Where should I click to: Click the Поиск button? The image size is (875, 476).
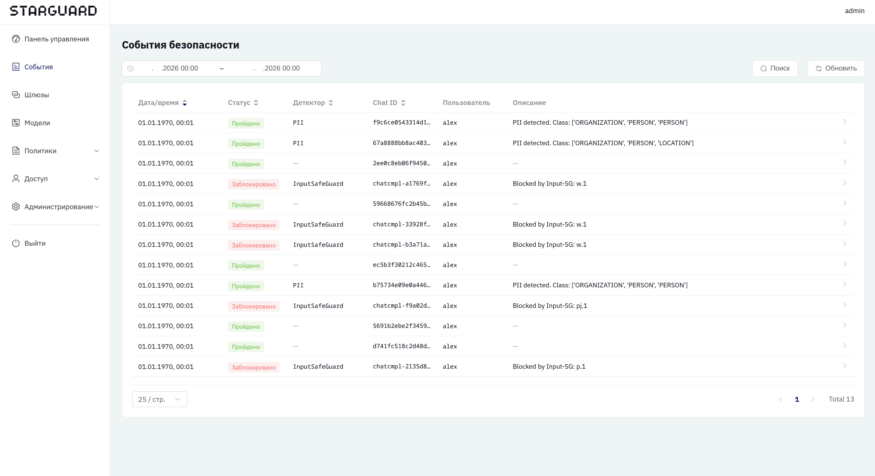pos(775,68)
